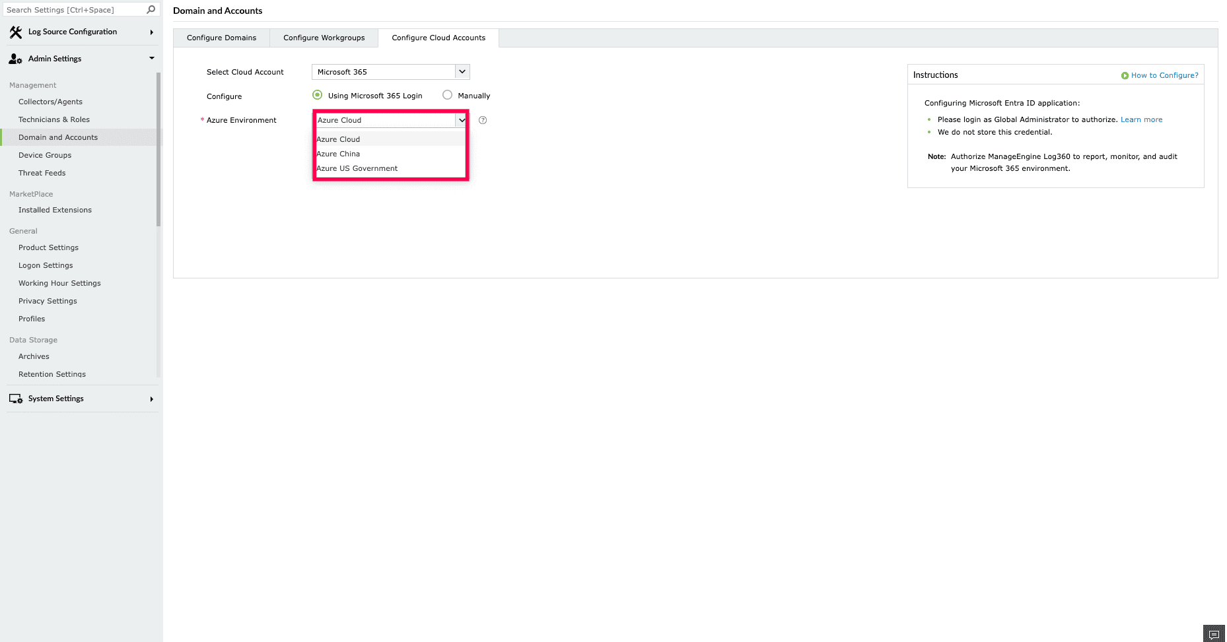The image size is (1227, 642).
Task: Click the help question mark beside Azure Environment
Action: click(x=483, y=120)
